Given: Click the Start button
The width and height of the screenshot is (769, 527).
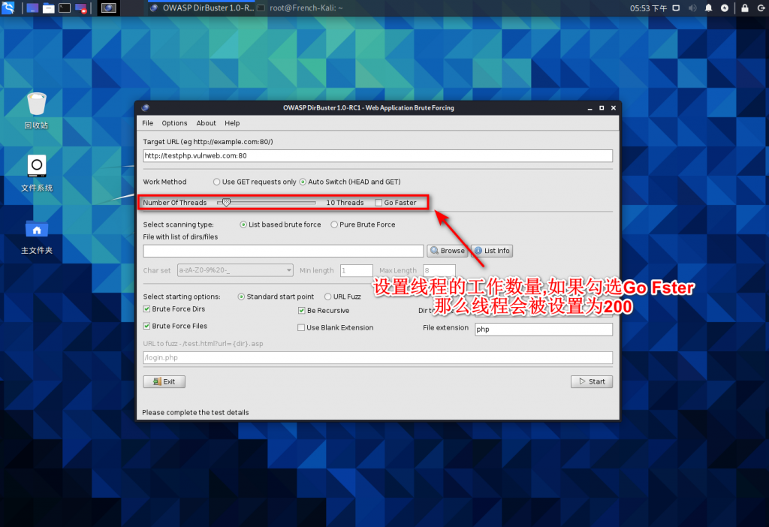Looking at the screenshot, I should (592, 381).
